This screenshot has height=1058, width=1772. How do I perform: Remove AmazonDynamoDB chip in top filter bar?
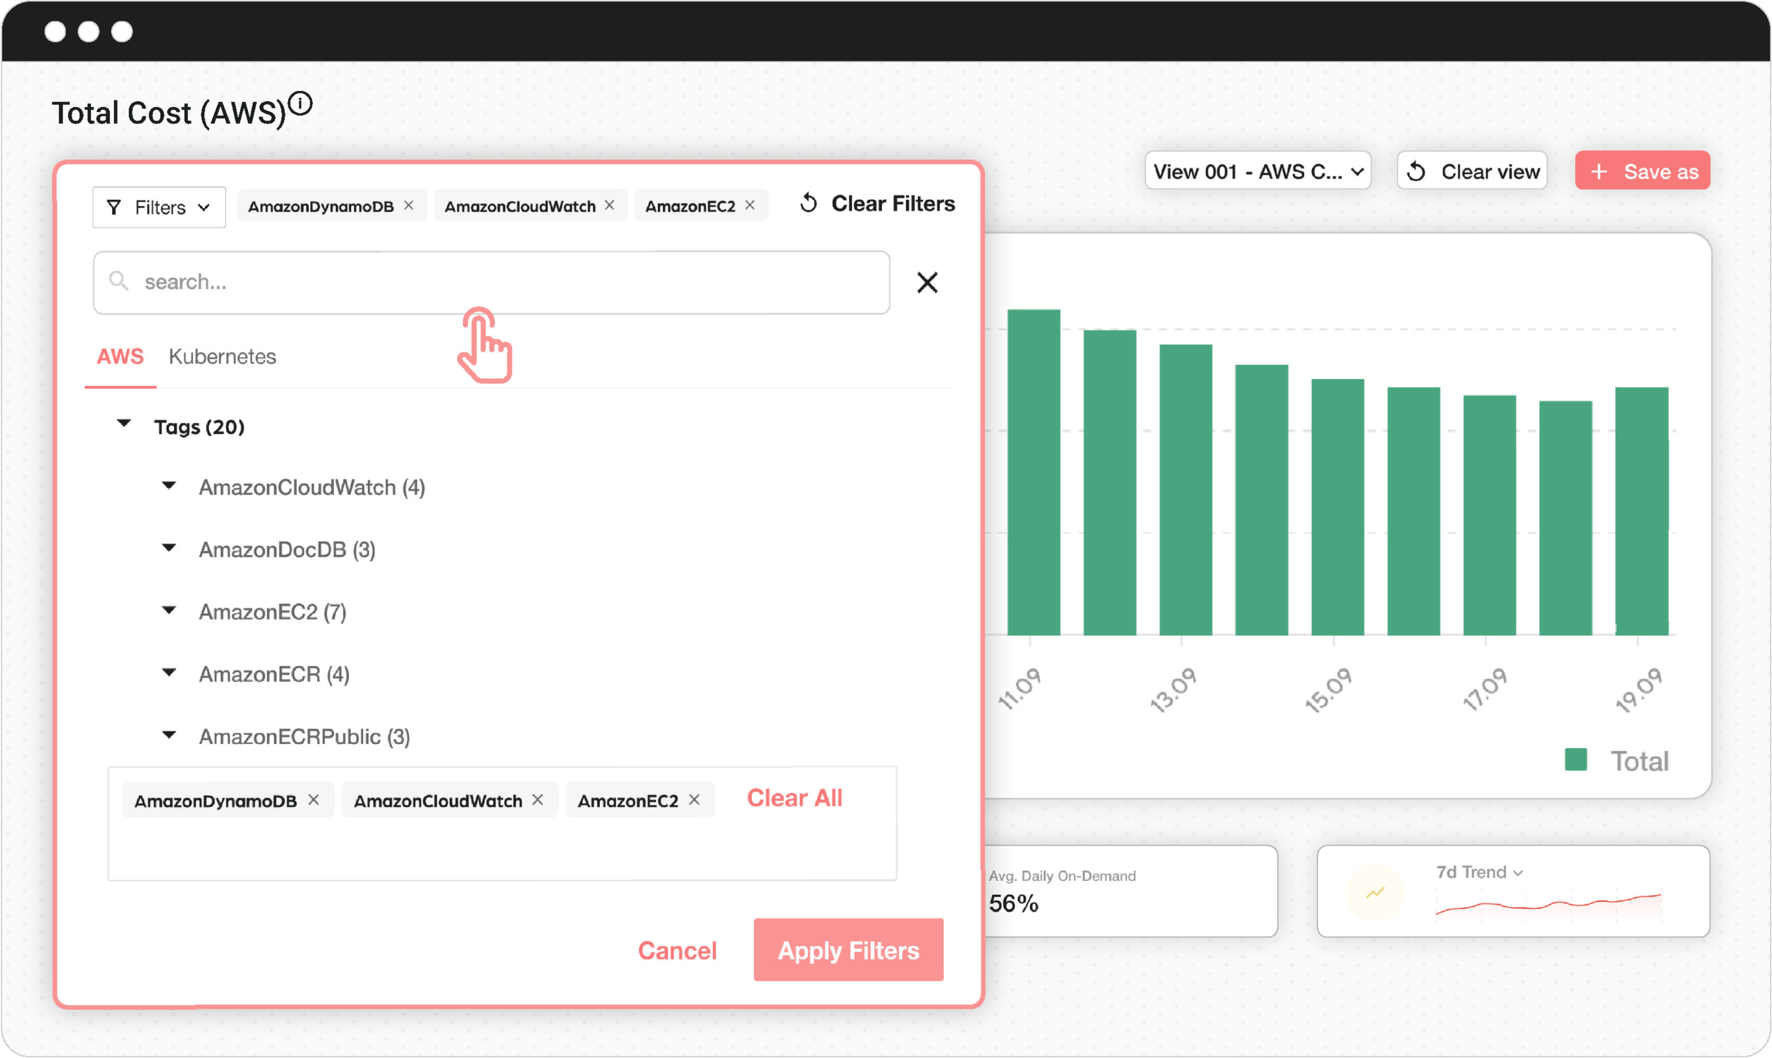[x=409, y=205]
